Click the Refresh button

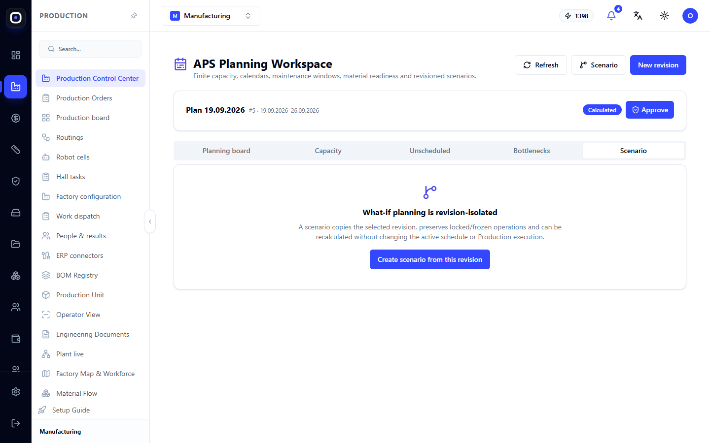coord(541,65)
